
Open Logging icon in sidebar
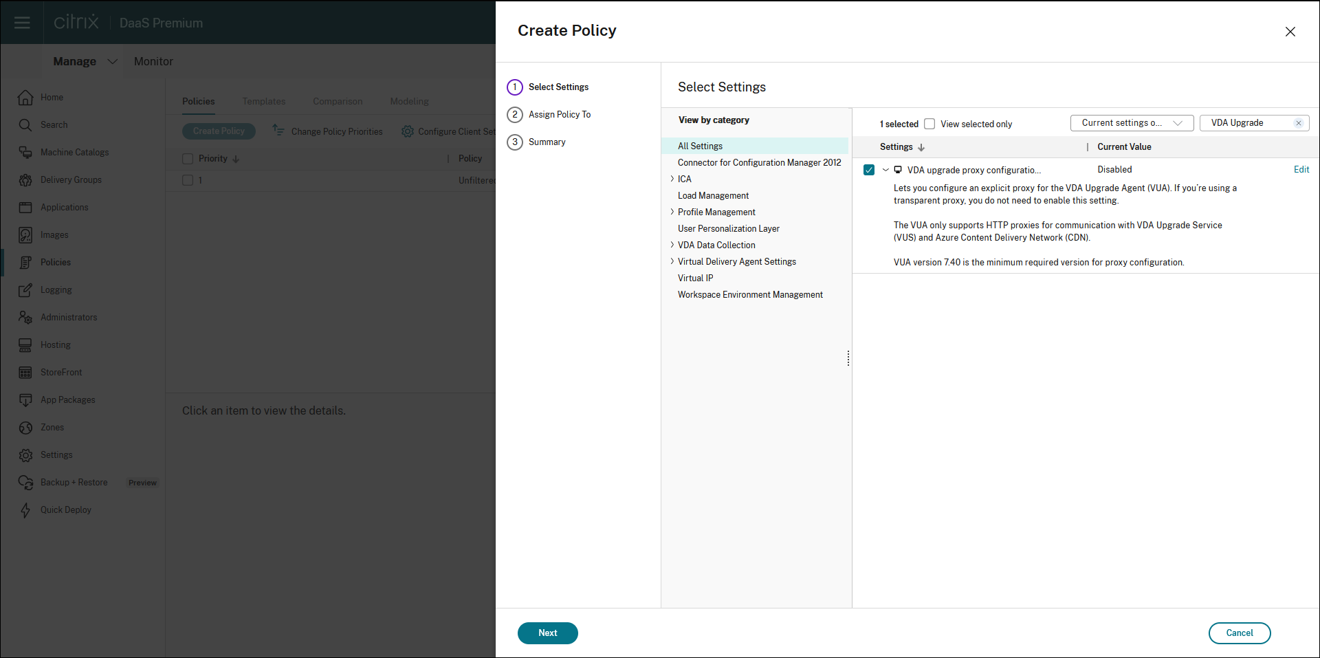[x=25, y=290]
